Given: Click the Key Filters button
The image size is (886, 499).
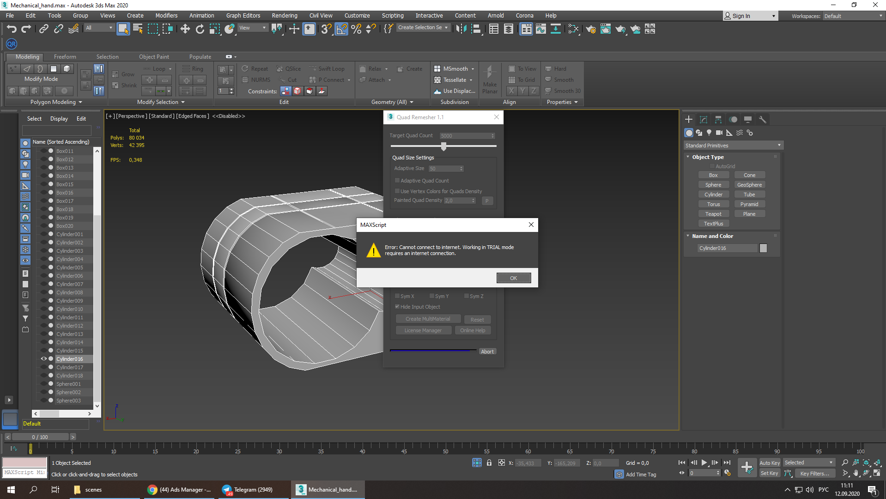Looking at the screenshot, I should [x=814, y=473].
